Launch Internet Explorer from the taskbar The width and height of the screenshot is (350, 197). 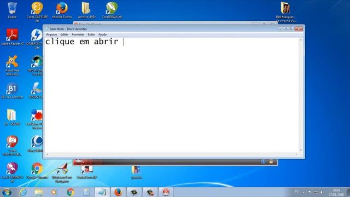point(23,192)
